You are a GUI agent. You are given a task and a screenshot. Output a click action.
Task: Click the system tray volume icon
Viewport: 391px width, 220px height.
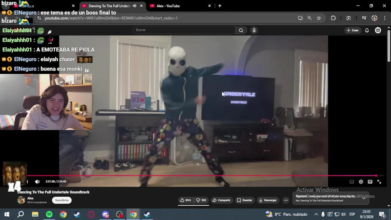[343, 214]
